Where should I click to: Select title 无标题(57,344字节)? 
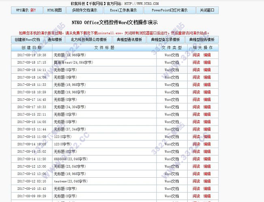point(70,129)
